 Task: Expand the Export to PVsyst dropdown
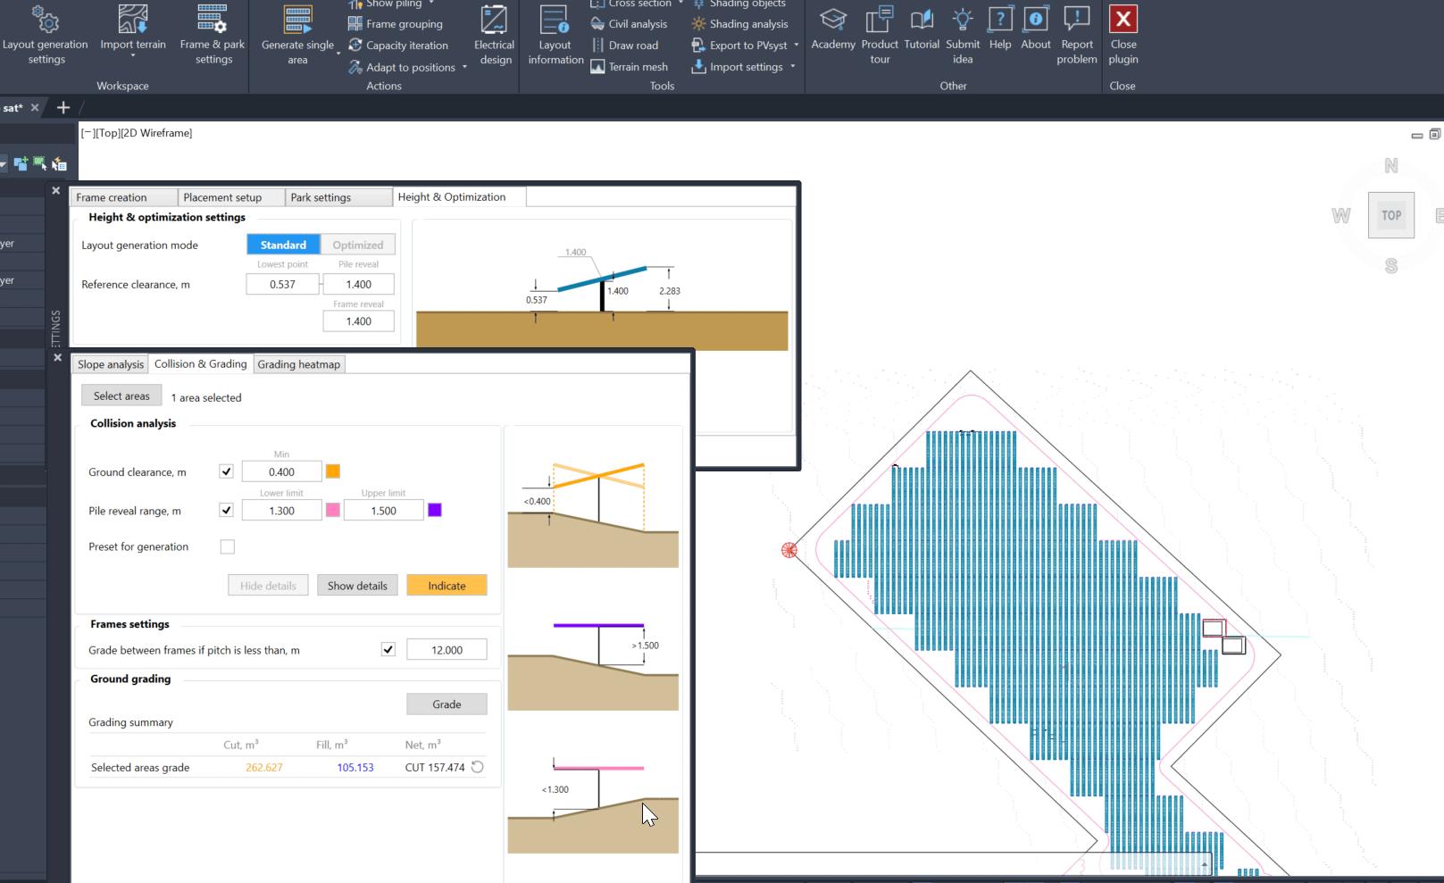[796, 46]
